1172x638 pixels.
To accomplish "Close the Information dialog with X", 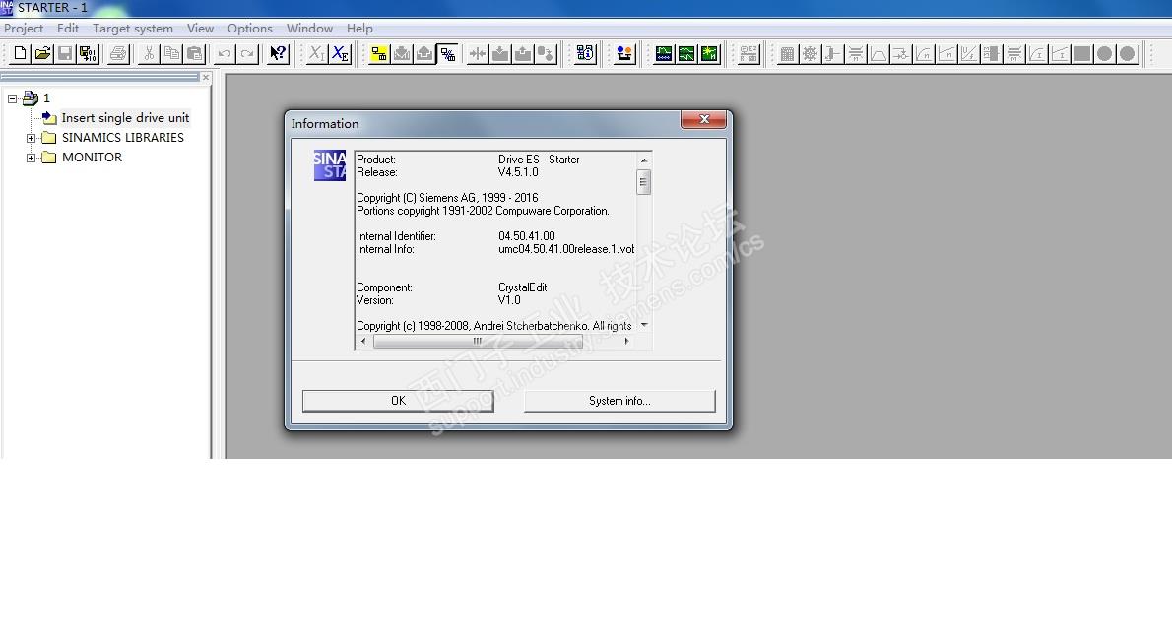I will (703, 119).
